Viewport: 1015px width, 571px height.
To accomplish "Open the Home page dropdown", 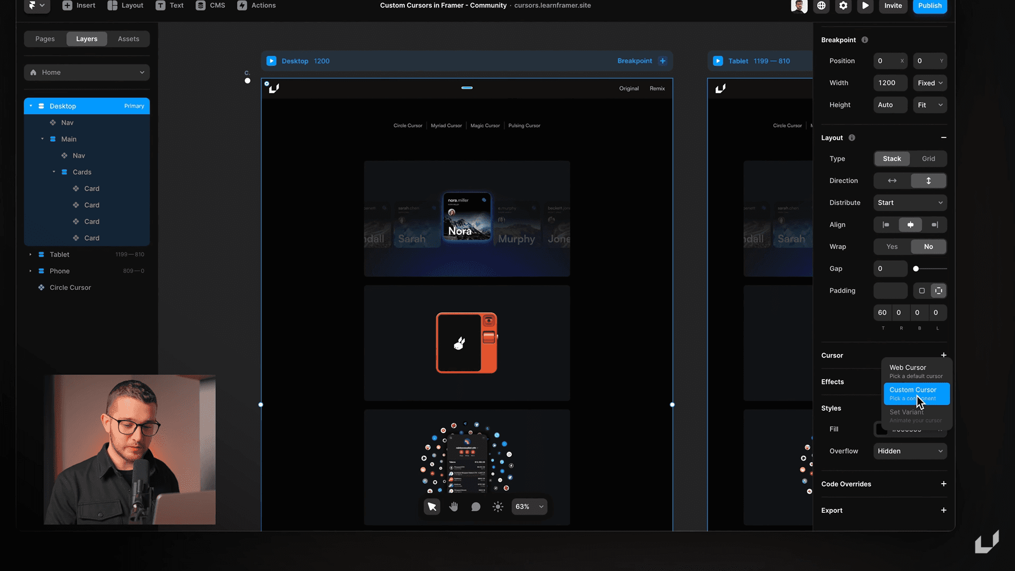I will [87, 72].
